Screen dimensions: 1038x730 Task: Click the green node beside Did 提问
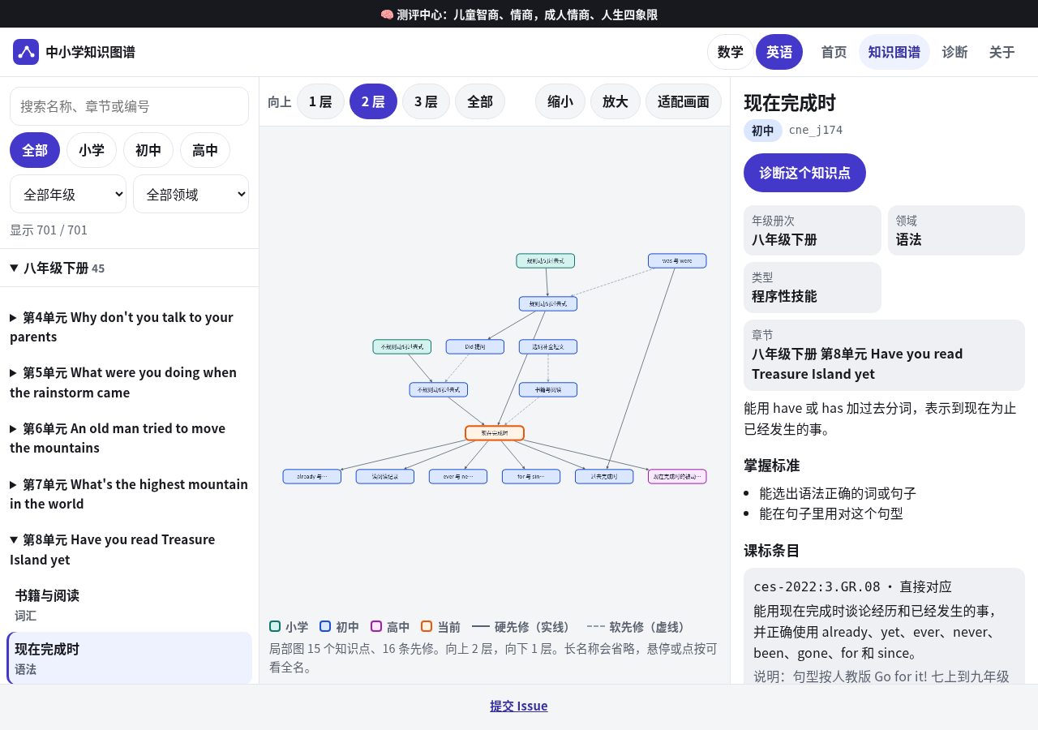(x=402, y=347)
